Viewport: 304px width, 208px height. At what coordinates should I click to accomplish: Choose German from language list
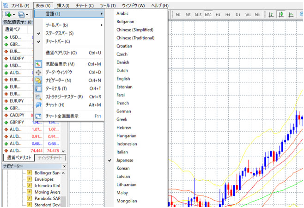click(136, 111)
